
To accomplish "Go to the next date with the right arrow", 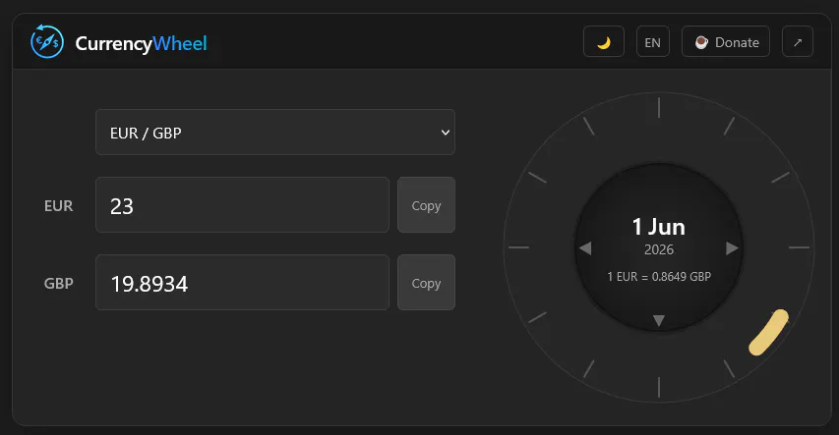I will [732, 248].
